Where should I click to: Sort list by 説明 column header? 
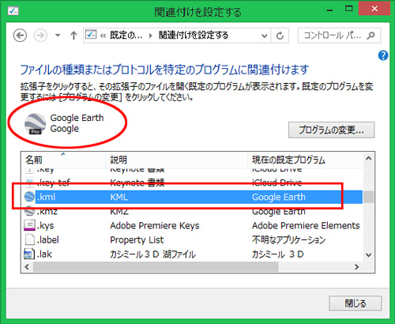[176, 160]
